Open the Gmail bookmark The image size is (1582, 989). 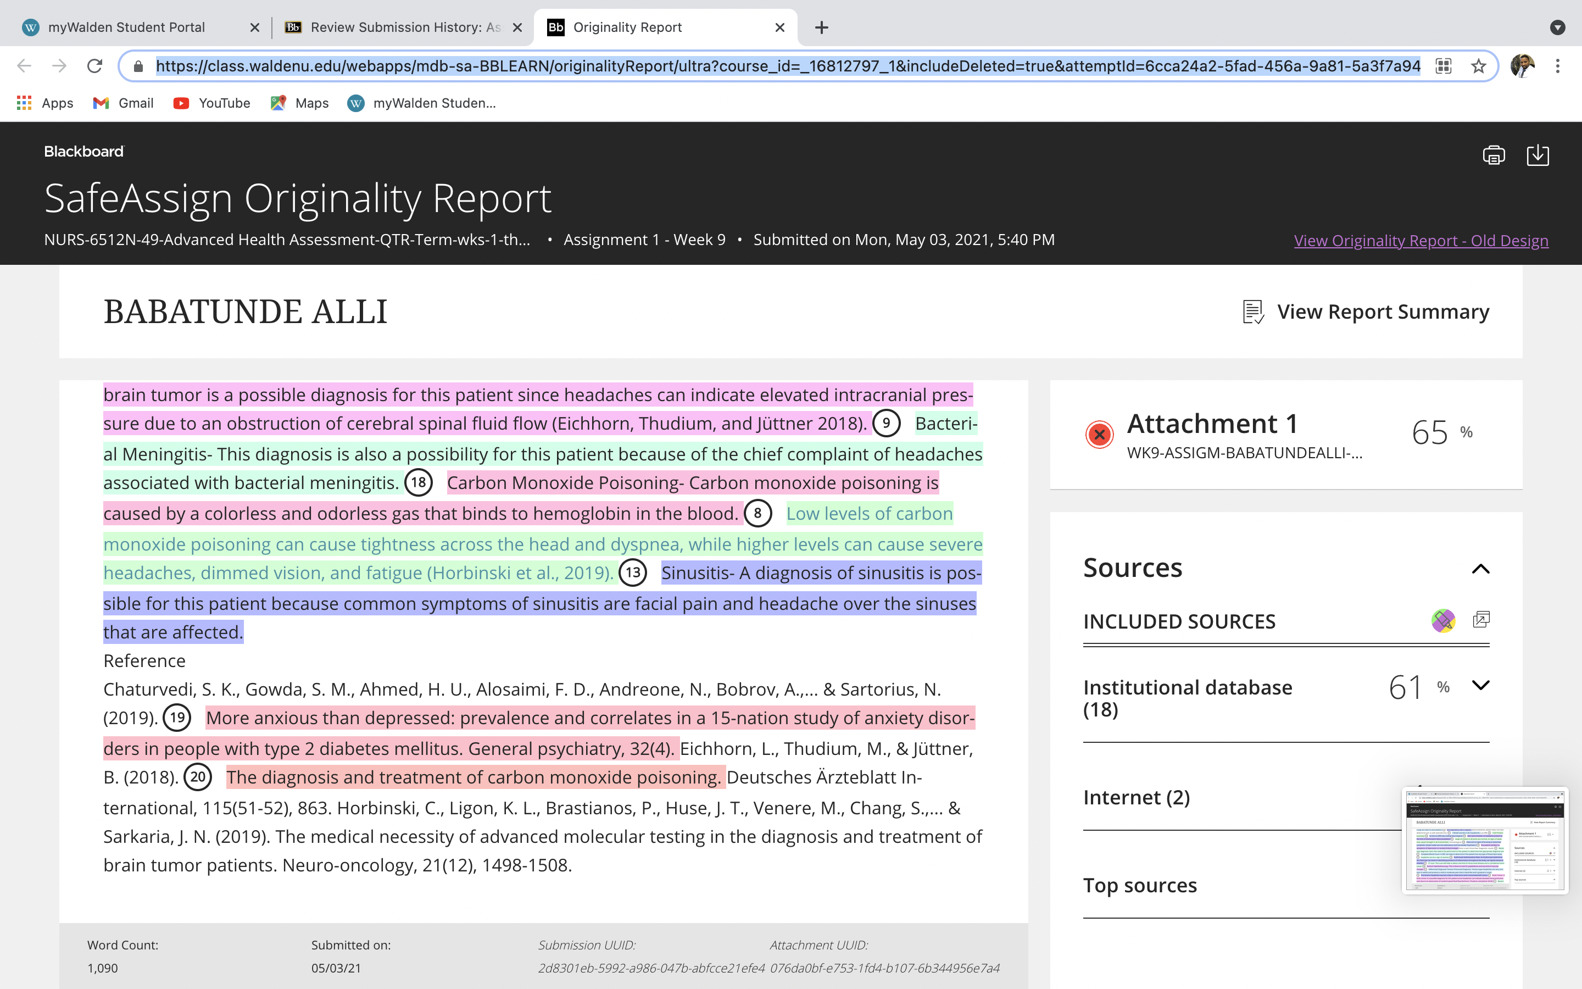pyautogui.click(x=123, y=103)
